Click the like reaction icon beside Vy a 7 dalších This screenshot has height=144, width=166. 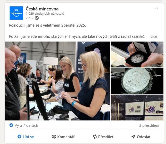pos(11,125)
